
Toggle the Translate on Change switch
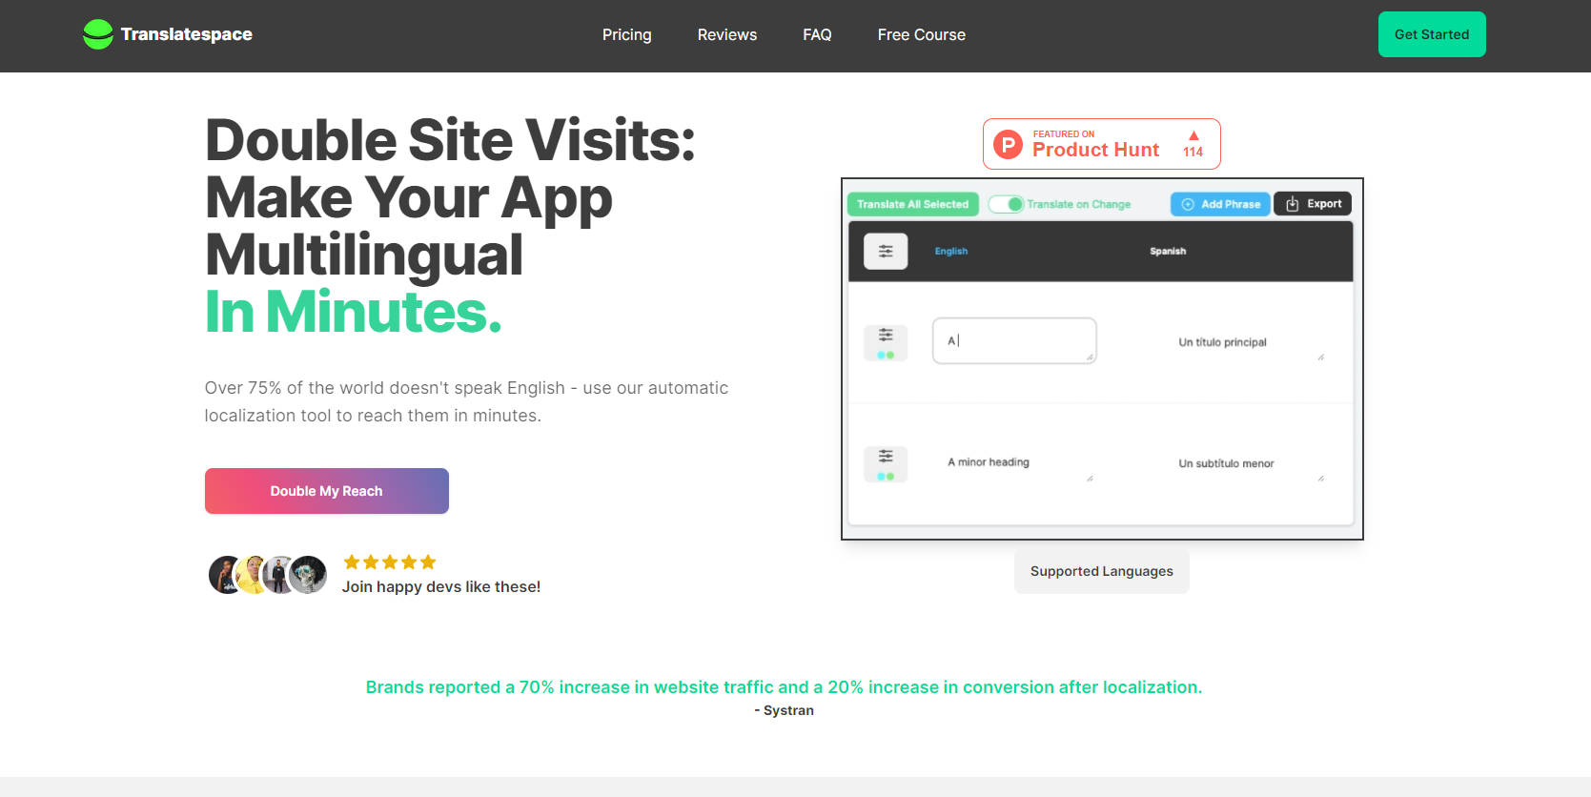(1006, 204)
